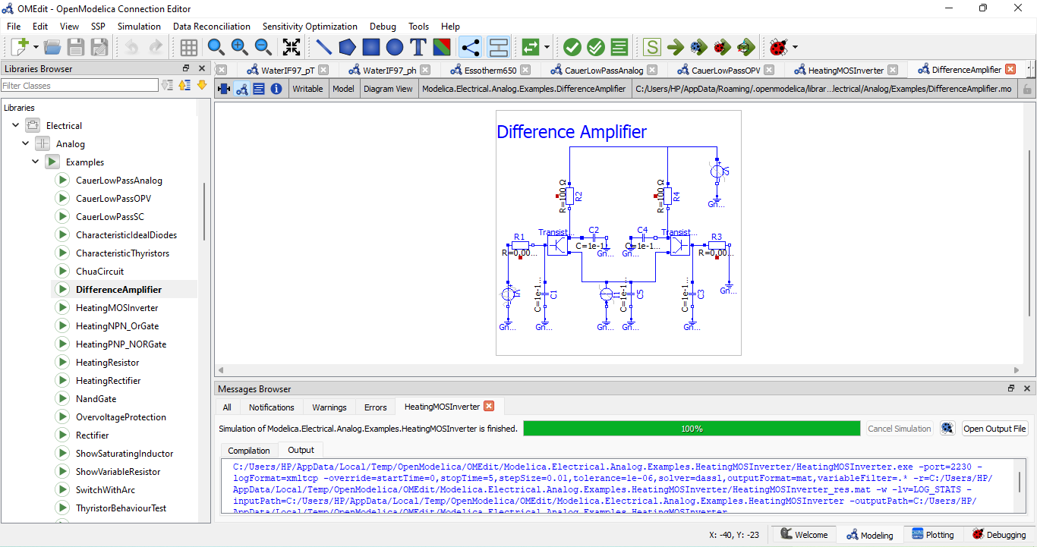Image resolution: width=1037 pixels, height=547 pixels.
Task: Click the Instantiate Model icon
Action: tap(619, 47)
